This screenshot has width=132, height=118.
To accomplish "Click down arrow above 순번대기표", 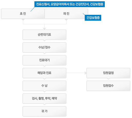I will [44, 29].
